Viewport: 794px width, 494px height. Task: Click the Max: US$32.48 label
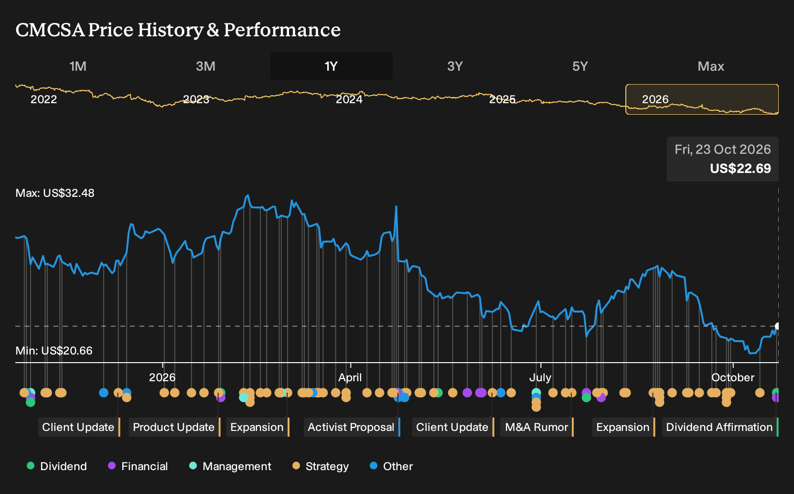pyautogui.click(x=55, y=193)
